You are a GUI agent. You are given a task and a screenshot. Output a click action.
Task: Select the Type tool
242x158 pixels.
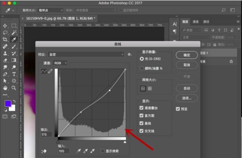coord(14,74)
